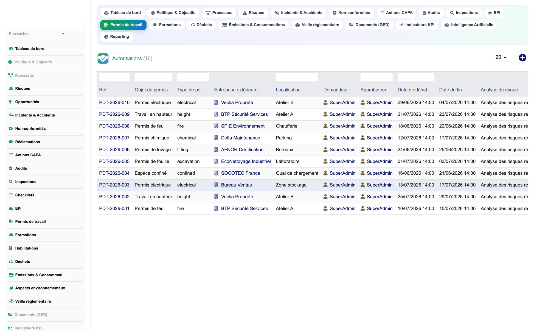Click the 01/07/2026 14:00 start date cell
The image size is (534, 331).
[x=416, y=162]
